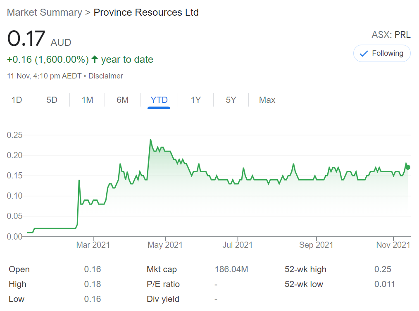Open the 1Y range tab

195,100
